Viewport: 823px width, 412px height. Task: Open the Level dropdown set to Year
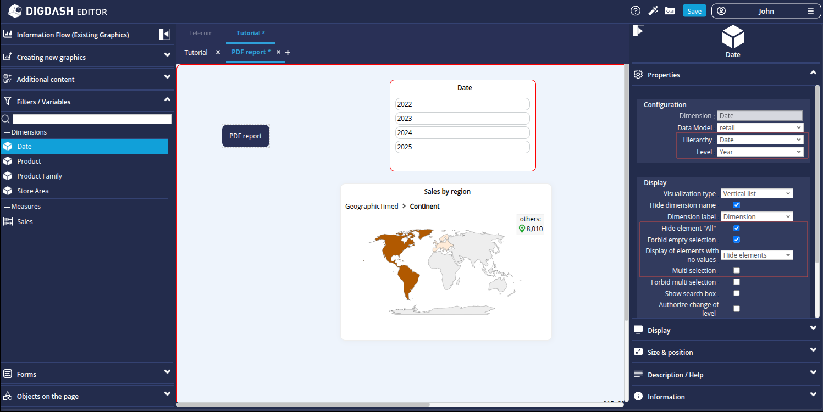point(760,152)
